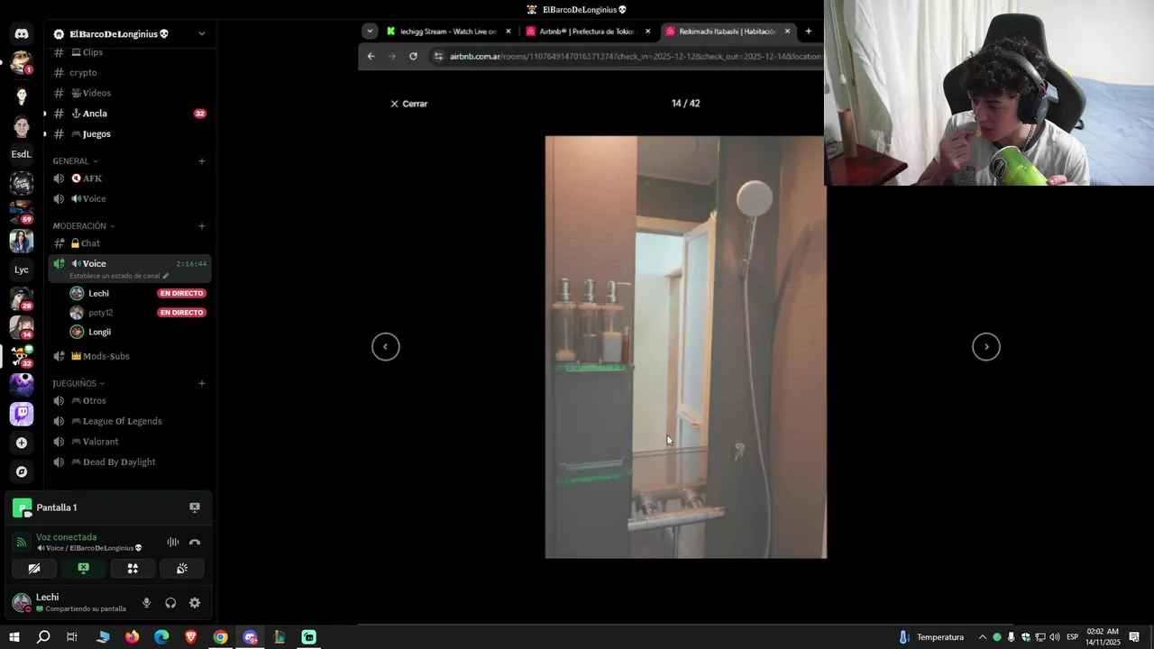Select Rekimachi Itabashi browser tab
Viewport: 1154px width, 649px height.
(728, 31)
